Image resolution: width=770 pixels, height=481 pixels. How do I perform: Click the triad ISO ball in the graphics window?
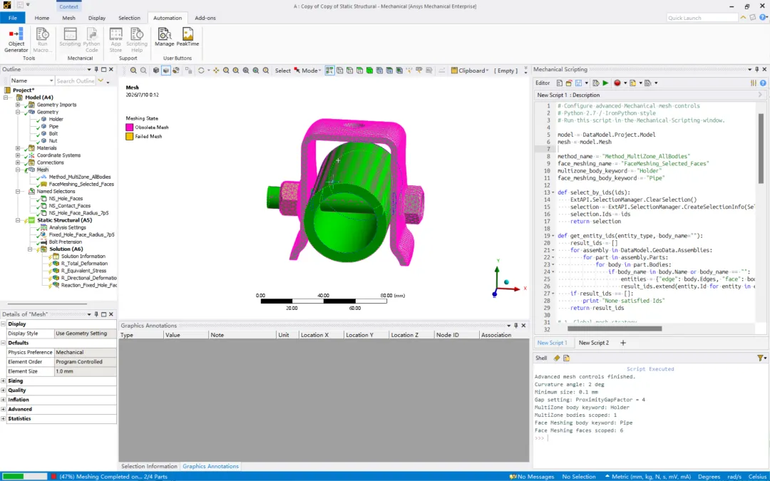pyautogui.click(x=506, y=281)
